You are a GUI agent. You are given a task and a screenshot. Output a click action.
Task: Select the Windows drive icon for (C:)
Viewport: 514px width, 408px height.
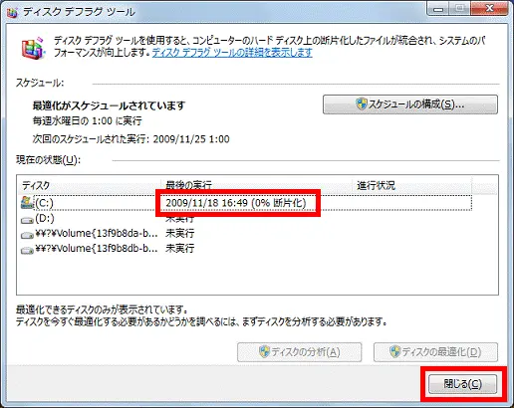point(27,202)
